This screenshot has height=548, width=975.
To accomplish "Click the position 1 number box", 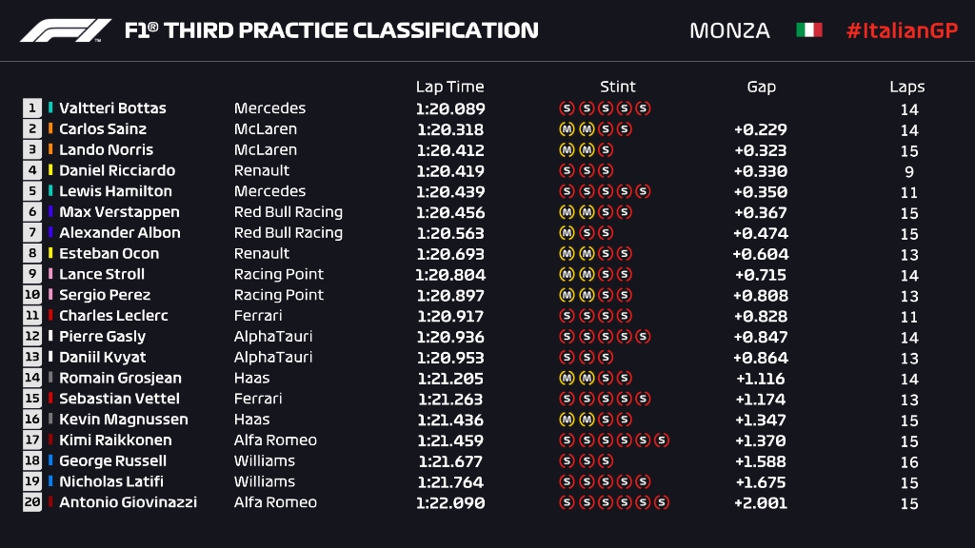I will pyautogui.click(x=32, y=108).
